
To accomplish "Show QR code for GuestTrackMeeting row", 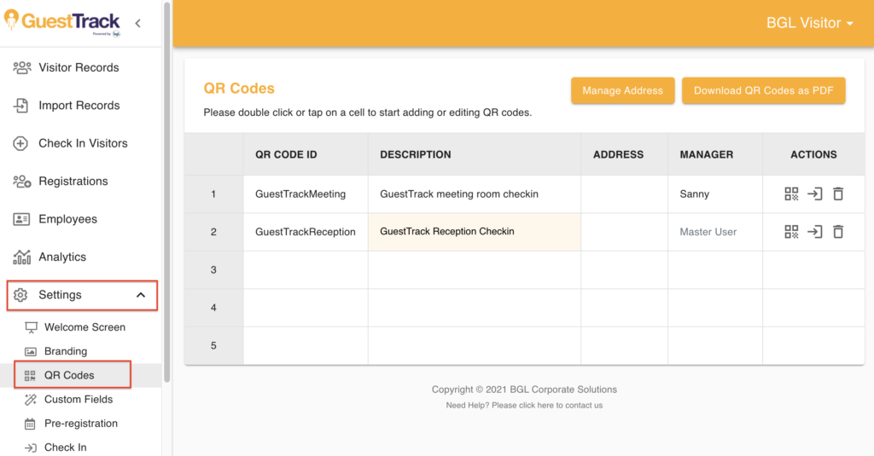I will tap(791, 193).
